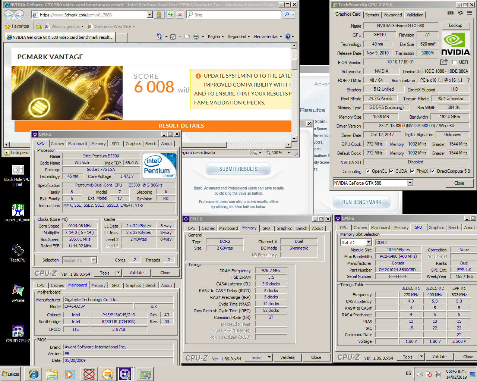
Task: Open the address bar URL history dropdown
Action: tap(149, 15)
